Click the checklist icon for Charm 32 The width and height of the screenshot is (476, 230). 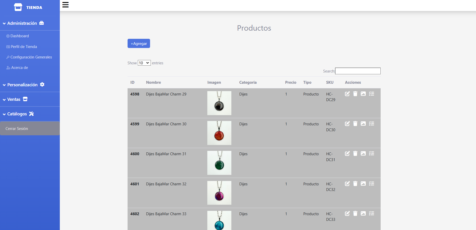[371, 184]
